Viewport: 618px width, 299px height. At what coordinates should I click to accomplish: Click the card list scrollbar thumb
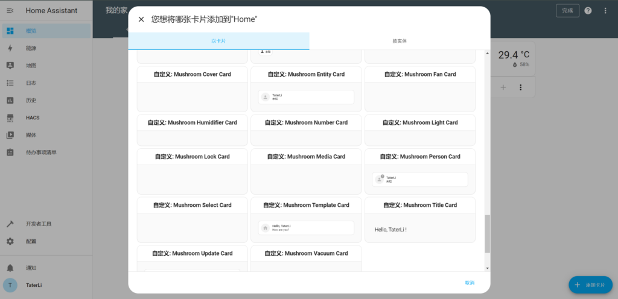pos(488,234)
